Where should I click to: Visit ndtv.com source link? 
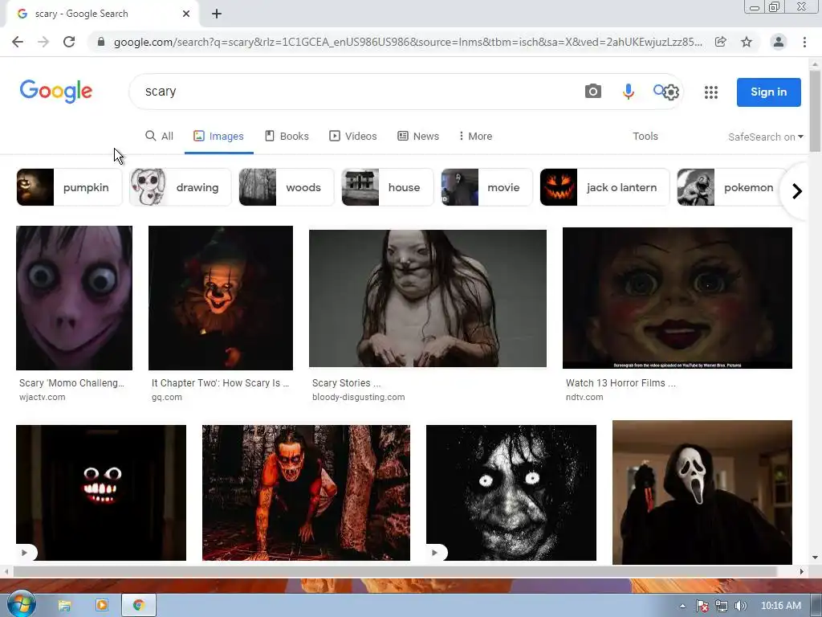click(x=584, y=397)
